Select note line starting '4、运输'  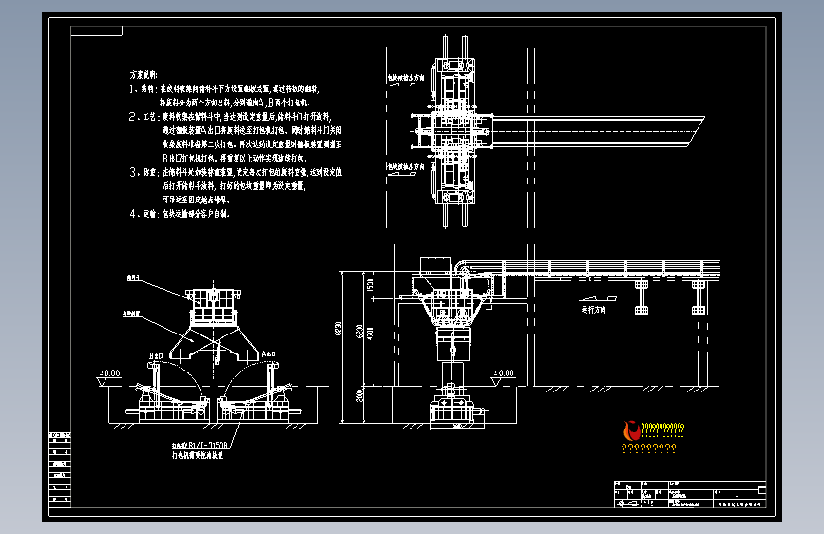180,214
